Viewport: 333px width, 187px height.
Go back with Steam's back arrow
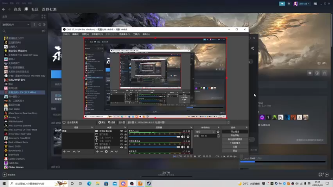pos(4,9)
